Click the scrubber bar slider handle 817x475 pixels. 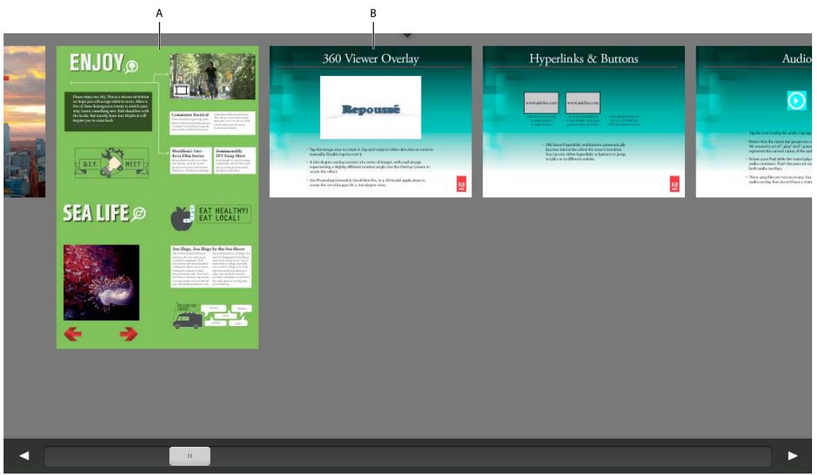pos(190,456)
